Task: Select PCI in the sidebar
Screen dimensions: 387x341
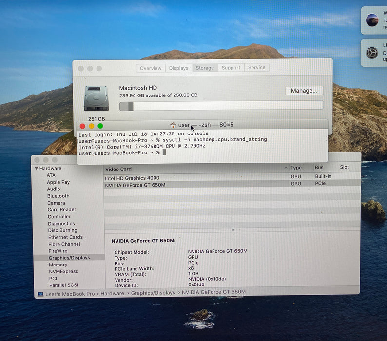Action: [x=53, y=278]
